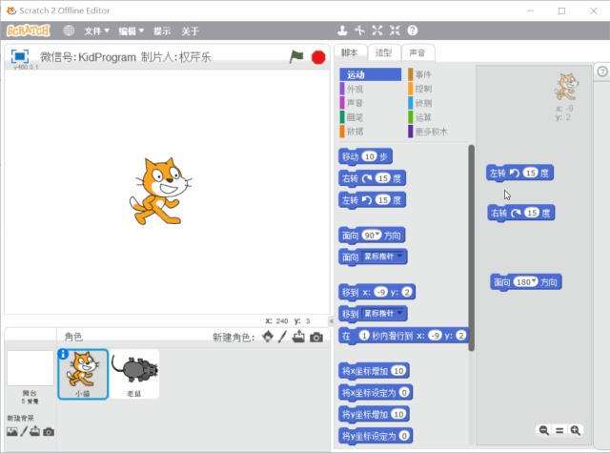
Task: Select the 运算 block category
Action: point(437,117)
